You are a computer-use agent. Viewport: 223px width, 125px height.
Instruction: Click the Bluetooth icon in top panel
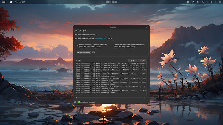211,2
